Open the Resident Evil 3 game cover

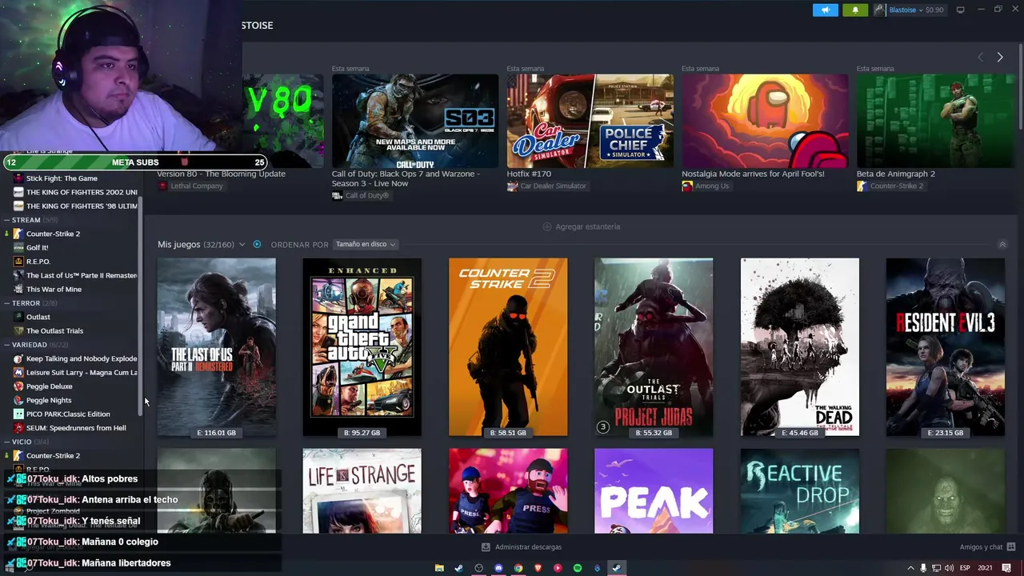click(946, 347)
